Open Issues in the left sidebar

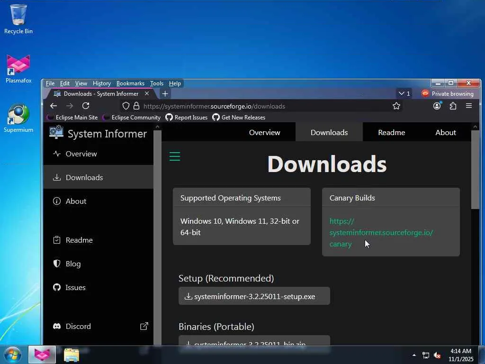point(99,288)
